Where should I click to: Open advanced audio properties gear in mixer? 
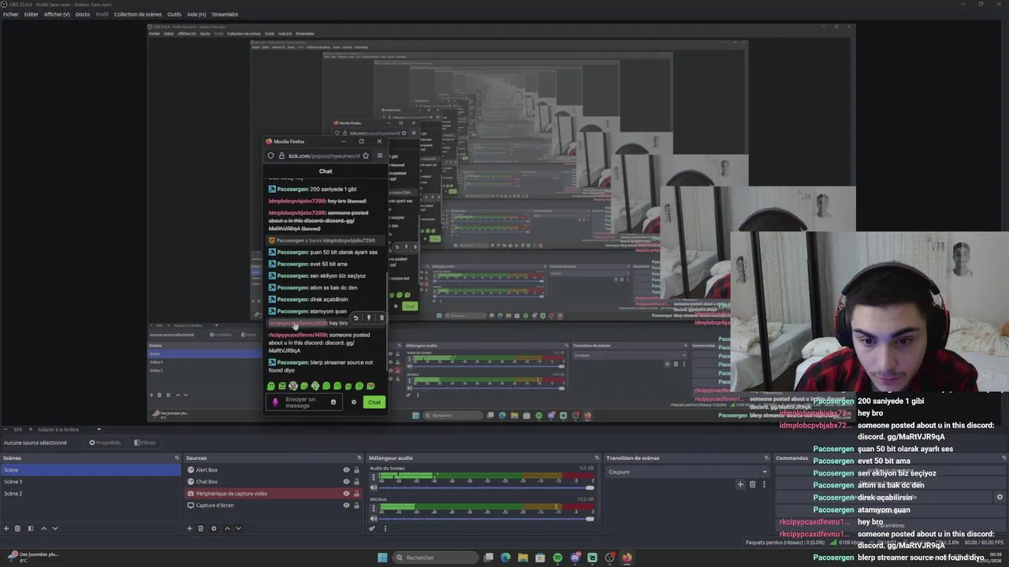tap(372, 528)
